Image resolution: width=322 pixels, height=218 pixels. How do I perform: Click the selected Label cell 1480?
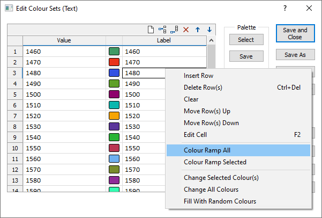pos(144,73)
